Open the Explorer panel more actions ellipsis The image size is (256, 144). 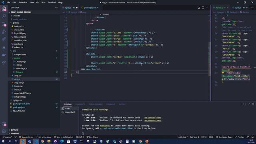[56, 8]
